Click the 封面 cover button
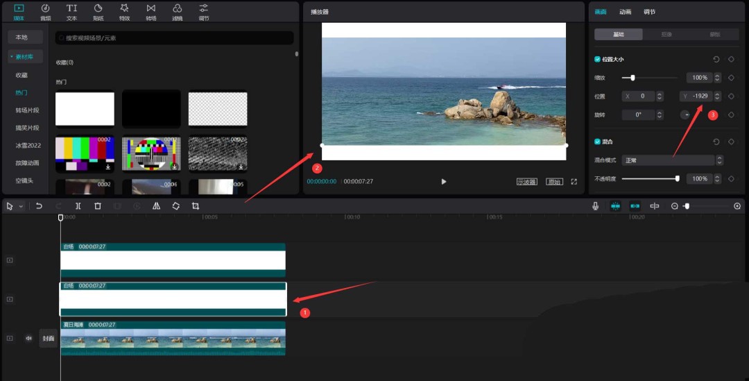Image resolution: width=749 pixels, height=381 pixels. click(x=48, y=339)
